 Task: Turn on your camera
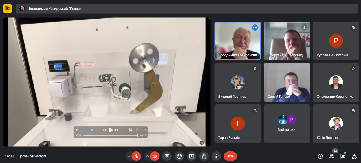click(155, 156)
